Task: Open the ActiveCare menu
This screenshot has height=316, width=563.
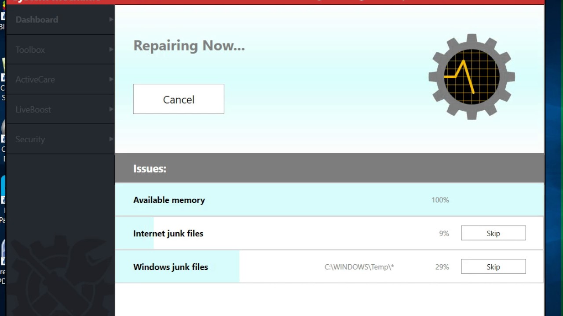Action: click(61, 79)
